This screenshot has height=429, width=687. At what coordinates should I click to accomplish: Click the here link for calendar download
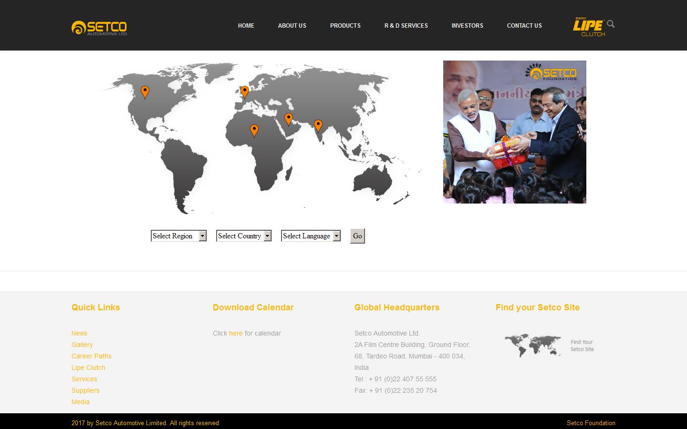[x=235, y=333]
